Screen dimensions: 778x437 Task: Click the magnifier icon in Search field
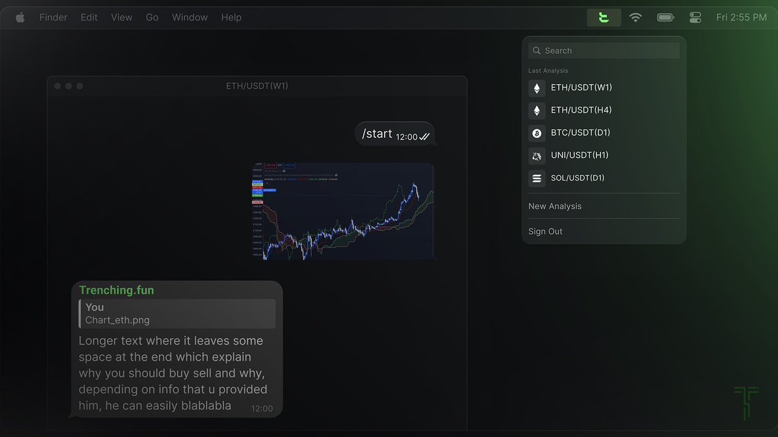point(536,50)
